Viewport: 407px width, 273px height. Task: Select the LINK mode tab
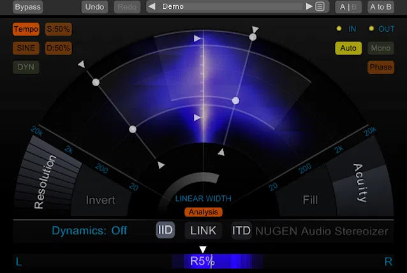pyautogui.click(x=204, y=230)
